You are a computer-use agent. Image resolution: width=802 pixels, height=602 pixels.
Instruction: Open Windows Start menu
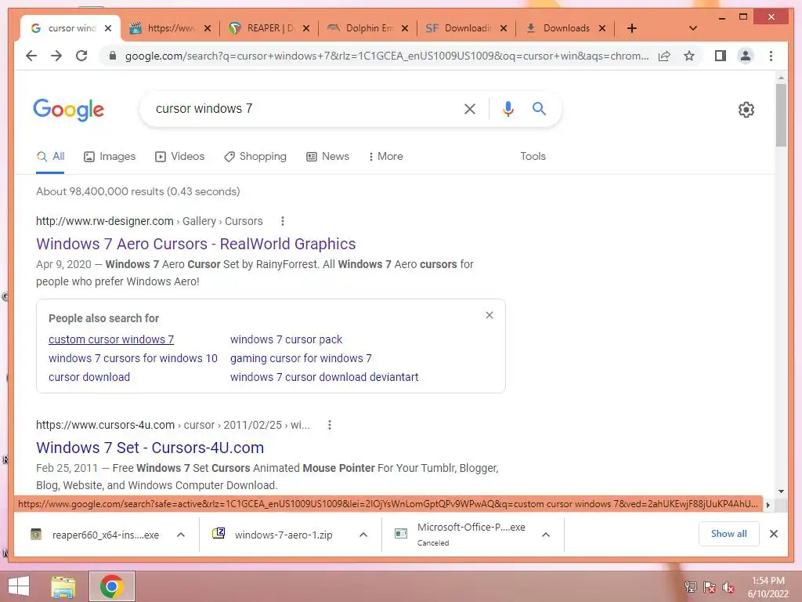(x=19, y=586)
